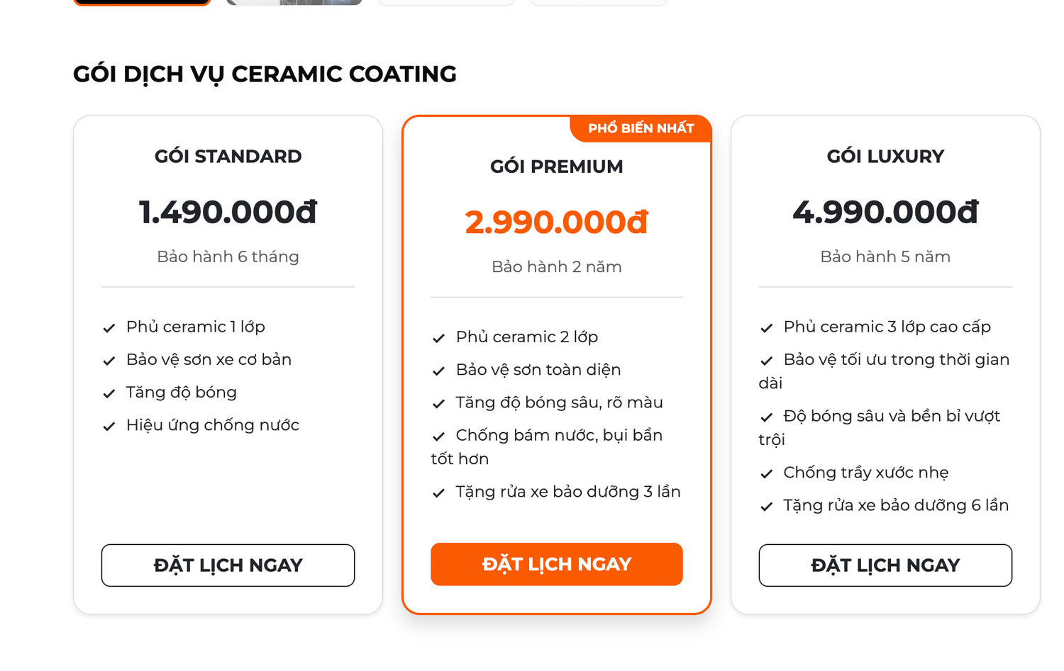Click checkmark beside Chống trầy xước nhẹ
Viewport: 1064px width, 671px height.
pos(767,474)
